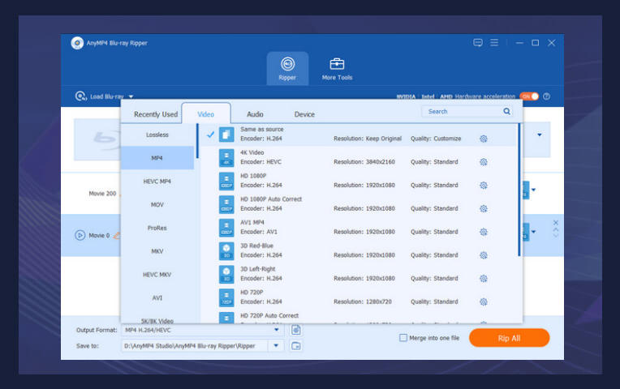Open the More Tools toolbox icon
The width and height of the screenshot is (620, 389).
(x=337, y=64)
